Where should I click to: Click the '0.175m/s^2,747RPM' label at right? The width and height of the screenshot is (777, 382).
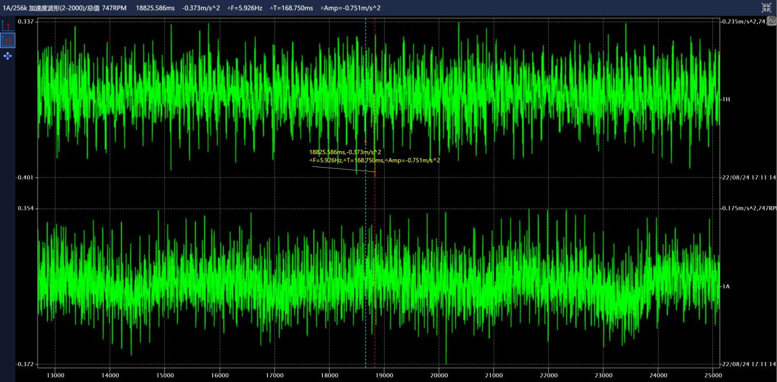(749, 208)
